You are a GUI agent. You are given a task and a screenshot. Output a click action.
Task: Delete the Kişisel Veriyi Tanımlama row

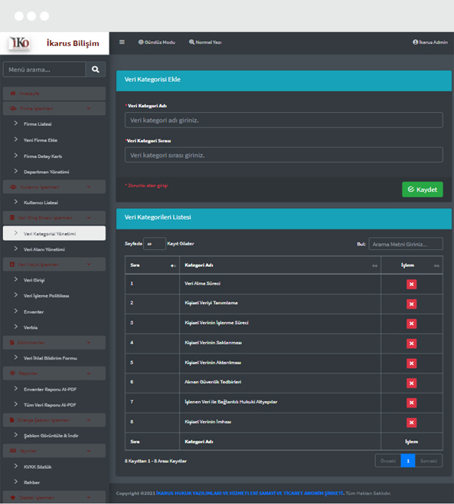(x=412, y=304)
